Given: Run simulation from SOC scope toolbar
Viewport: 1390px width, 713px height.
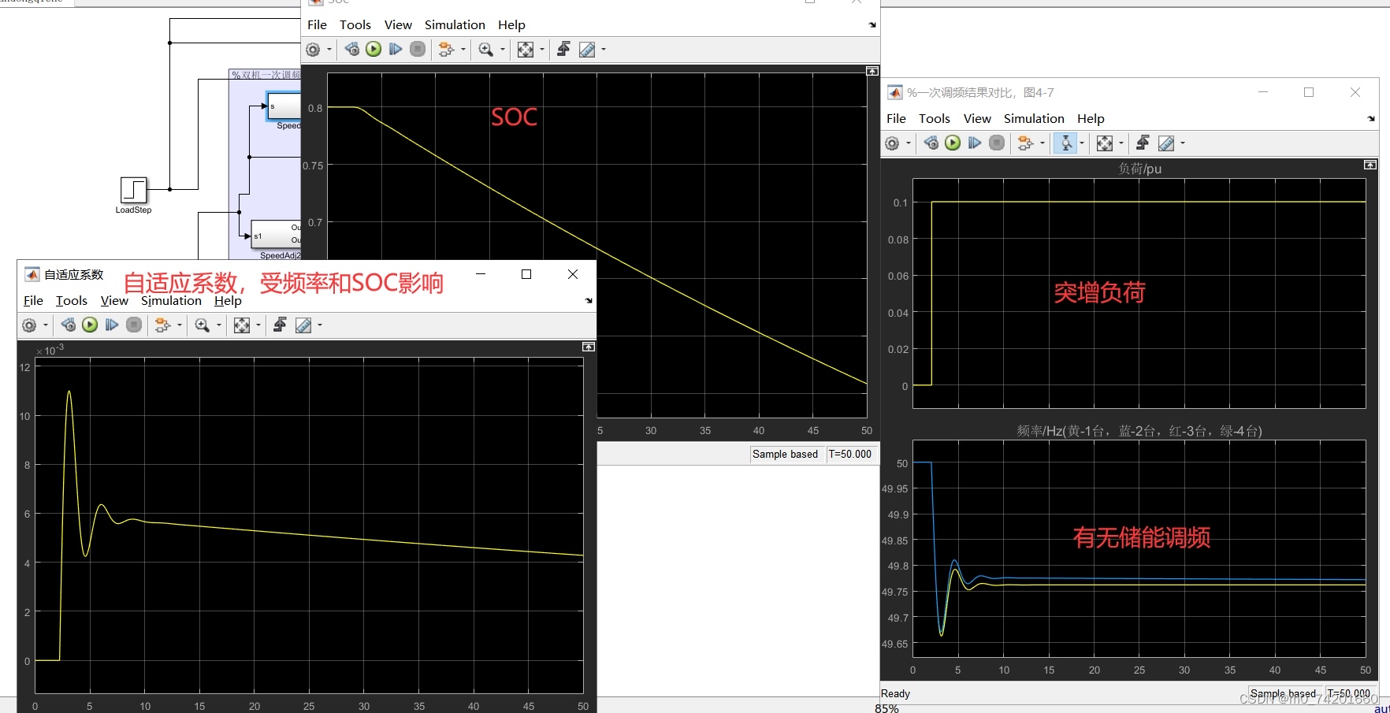Looking at the screenshot, I should [x=374, y=50].
